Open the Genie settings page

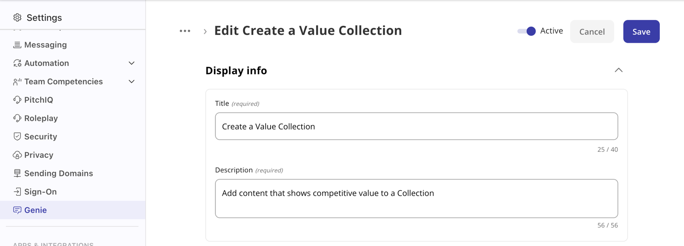pos(35,210)
